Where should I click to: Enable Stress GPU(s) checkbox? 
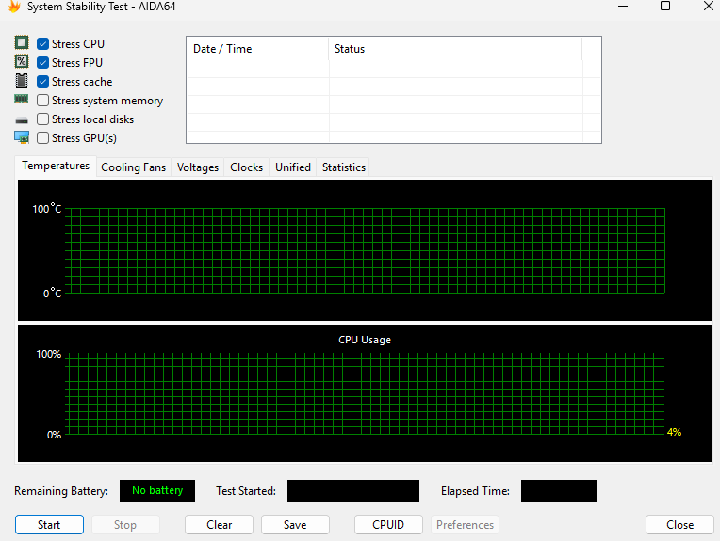[42, 138]
